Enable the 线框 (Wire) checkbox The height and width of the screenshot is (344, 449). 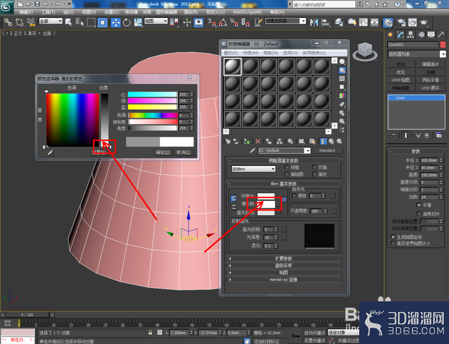click(286, 167)
